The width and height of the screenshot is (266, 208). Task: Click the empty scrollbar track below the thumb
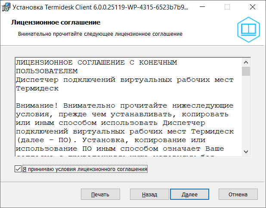[x=246, y=112]
